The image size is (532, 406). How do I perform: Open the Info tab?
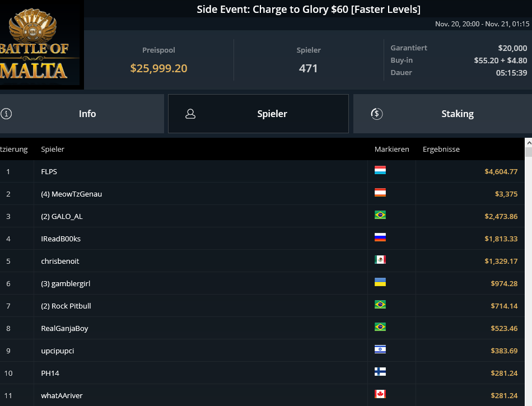[82, 114]
